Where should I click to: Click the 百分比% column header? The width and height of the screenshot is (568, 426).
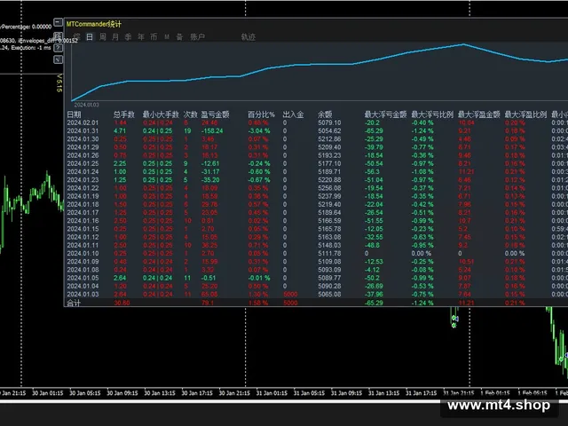[x=261, y=114]
